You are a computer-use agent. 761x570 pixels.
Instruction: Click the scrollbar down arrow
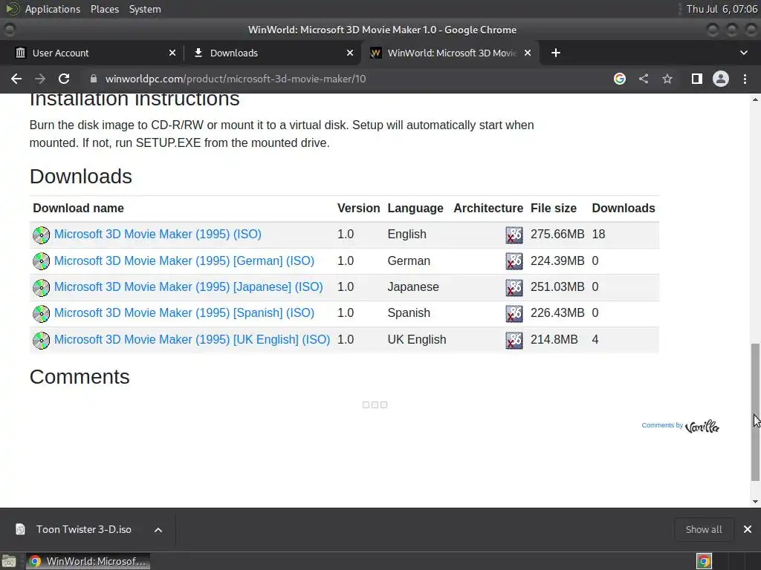[755, 502]
